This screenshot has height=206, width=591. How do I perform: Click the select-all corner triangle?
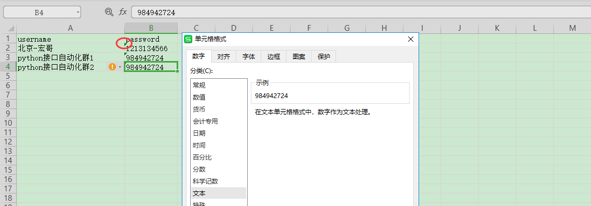pyautogui.click(x=11, y=29)
